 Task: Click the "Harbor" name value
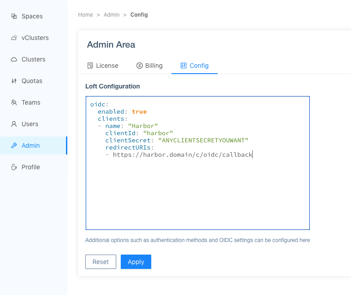point(143,126)
